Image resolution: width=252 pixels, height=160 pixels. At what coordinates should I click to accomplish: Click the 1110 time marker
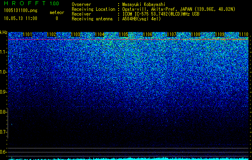[x=244, y=34]
